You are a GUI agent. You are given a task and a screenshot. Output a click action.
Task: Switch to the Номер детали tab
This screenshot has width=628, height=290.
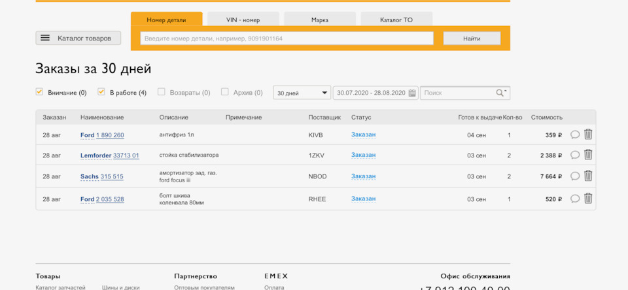point(166,20)
